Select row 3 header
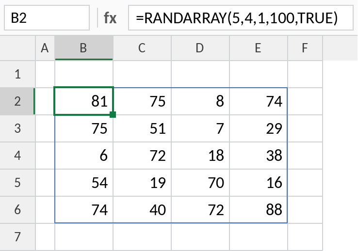Viewport: 358px width, 251px height. click(17, 128)
